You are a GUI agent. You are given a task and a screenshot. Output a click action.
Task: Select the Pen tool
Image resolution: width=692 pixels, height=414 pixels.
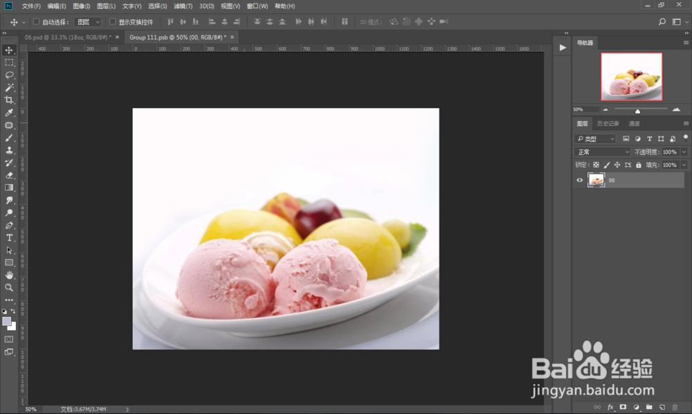[9, 225]
